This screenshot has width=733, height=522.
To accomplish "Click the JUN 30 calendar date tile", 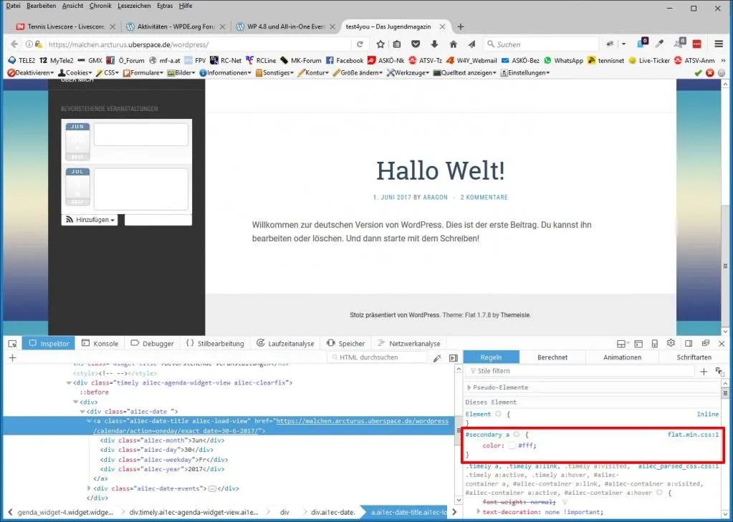I will point(77,142).
